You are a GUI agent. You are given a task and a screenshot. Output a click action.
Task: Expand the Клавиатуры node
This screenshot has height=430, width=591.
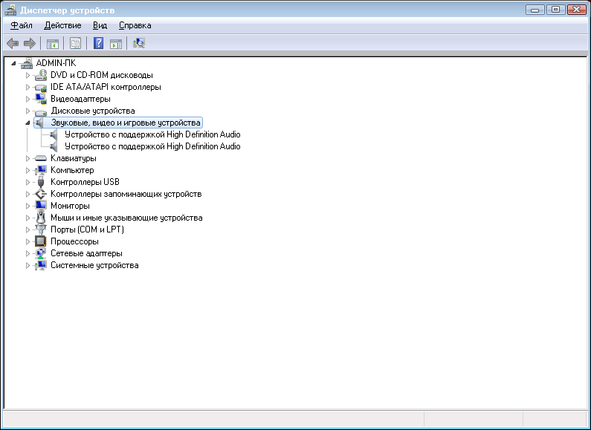[x=28, y=158]
